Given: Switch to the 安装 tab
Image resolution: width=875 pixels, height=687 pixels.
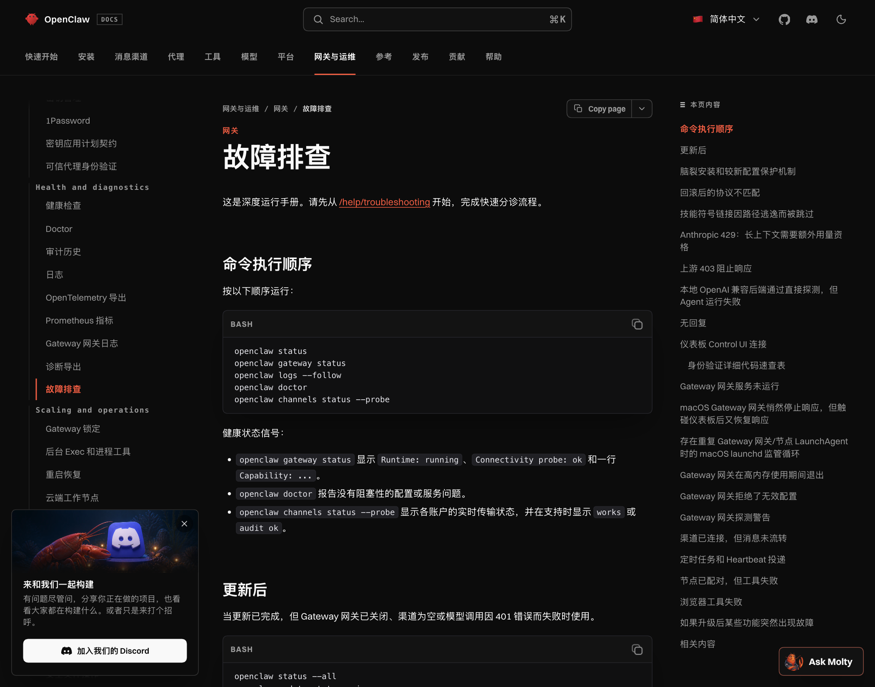Looking at the screenshot, I should point(86,57).
